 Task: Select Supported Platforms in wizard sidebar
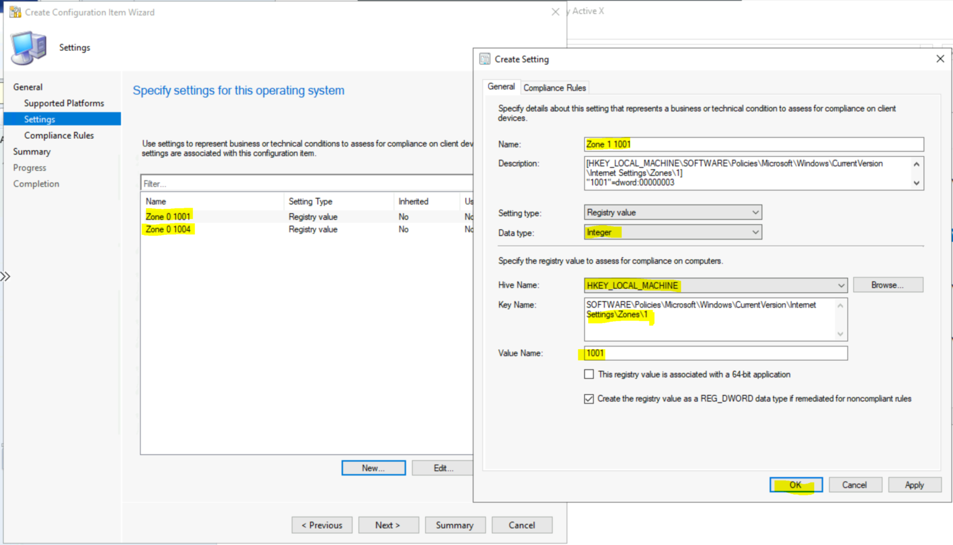(x=64, y=103)
